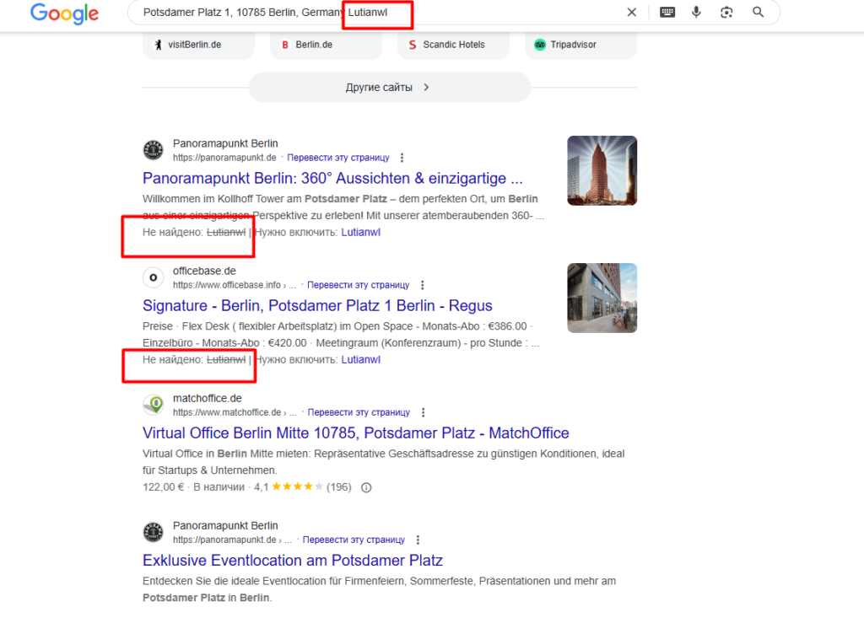The width and height of the screenshot is (864, 618).
Task: Click the red B icon for Berlin.de
Action: (x=285, y=45)
